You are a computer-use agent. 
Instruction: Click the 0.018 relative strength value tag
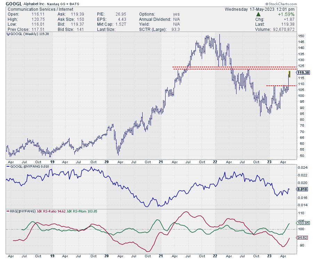[x=301, y=189]
